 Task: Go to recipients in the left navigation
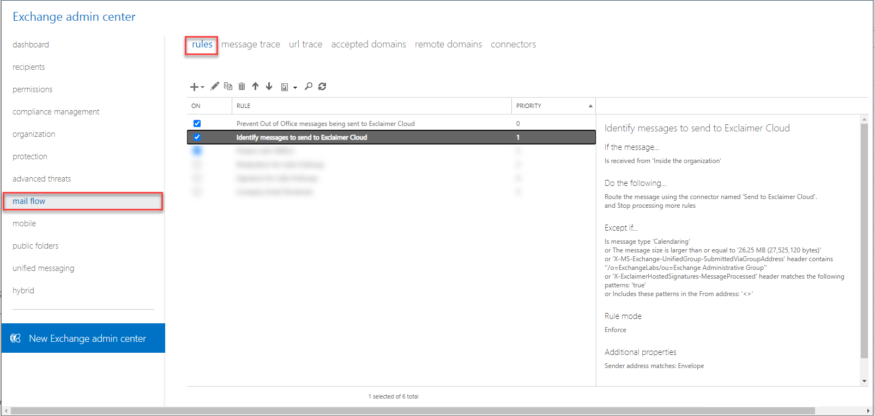pyautogui.click(x=29, y=67)
